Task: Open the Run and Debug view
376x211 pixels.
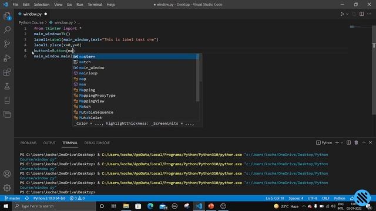Action: [7, 58]
